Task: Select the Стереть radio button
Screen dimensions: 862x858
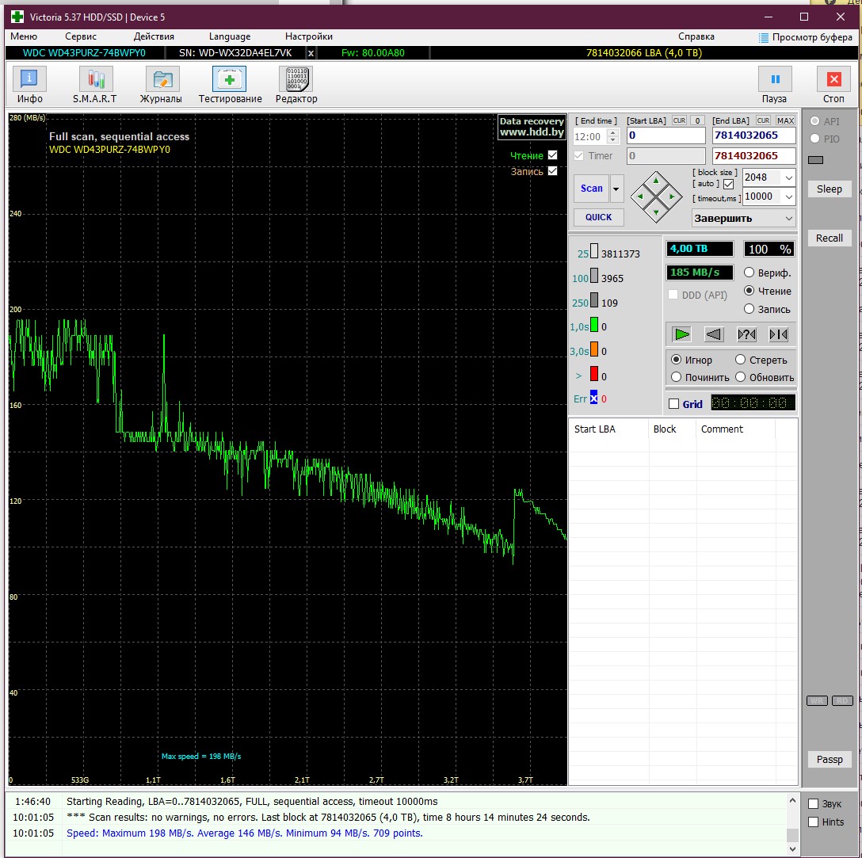Action: (x=741, y=360)
